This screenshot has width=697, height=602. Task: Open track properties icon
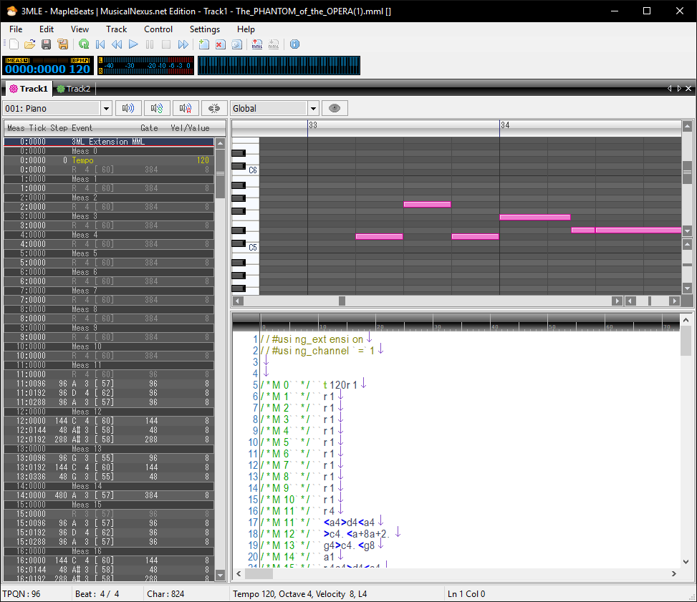(x=237, y=44)
